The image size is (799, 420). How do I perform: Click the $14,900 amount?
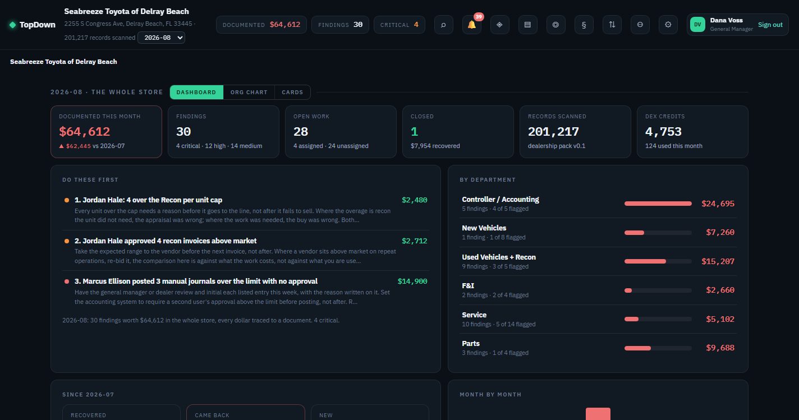click(x=412, y=281)
